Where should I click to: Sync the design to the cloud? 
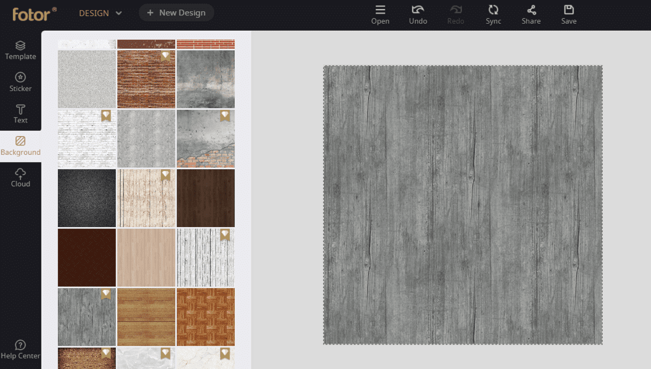click(493, 15)
